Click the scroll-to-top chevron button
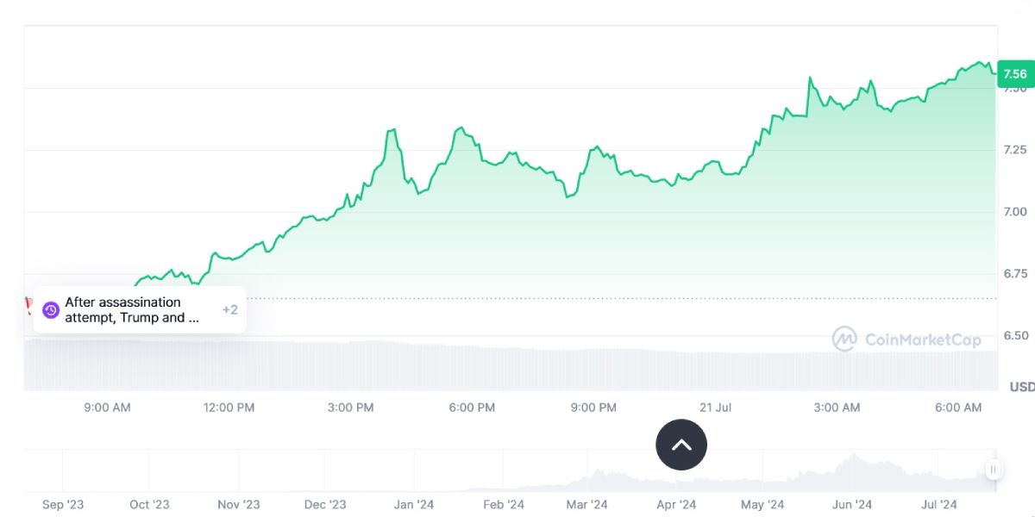The image size is (1035, 517). (x=681, y=445)
